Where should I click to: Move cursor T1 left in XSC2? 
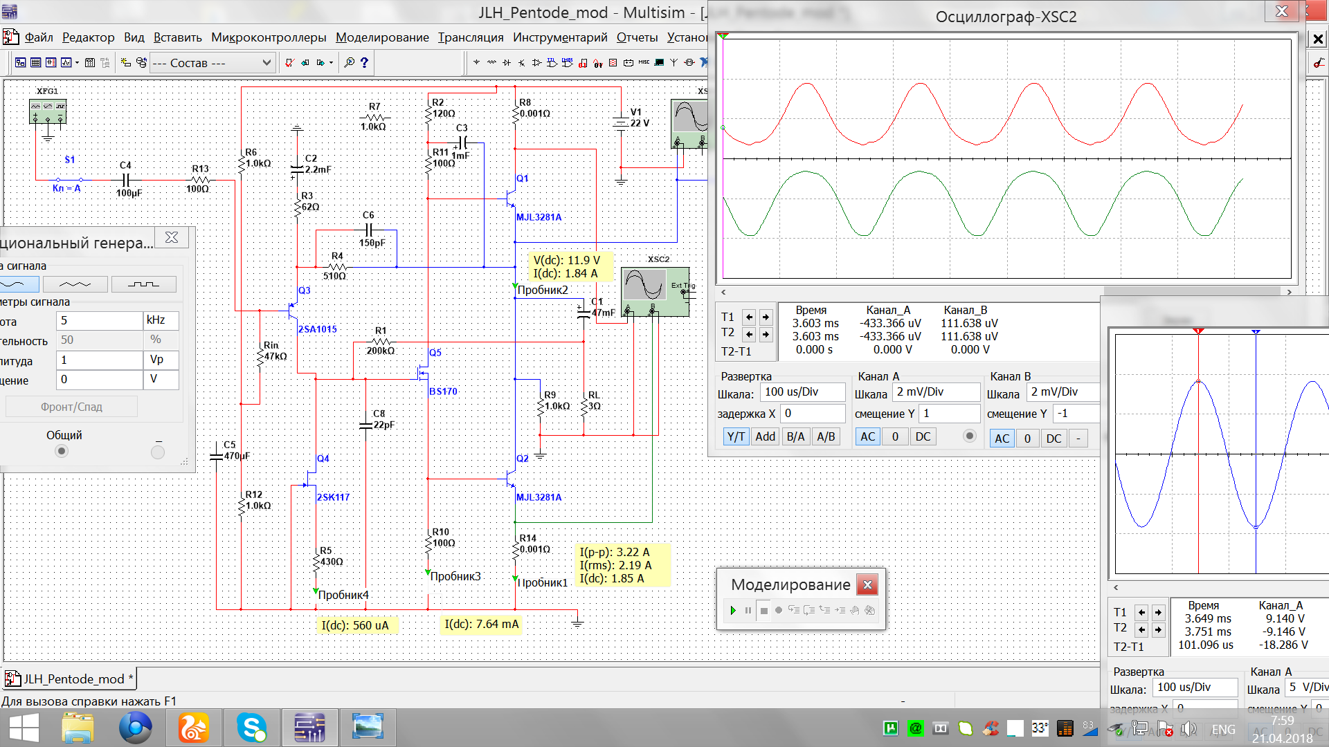[749, 317]
